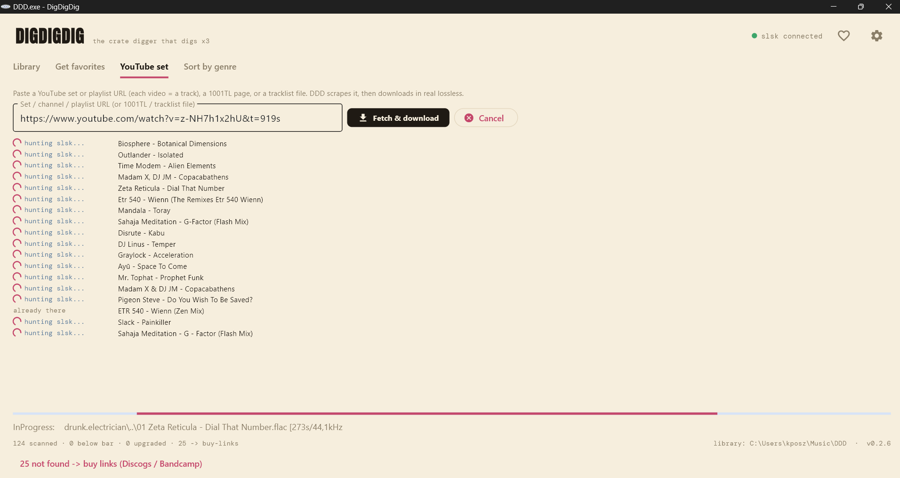
Task: Click spinner beside Graylock - Acceleration
Action: pos(17,254)
